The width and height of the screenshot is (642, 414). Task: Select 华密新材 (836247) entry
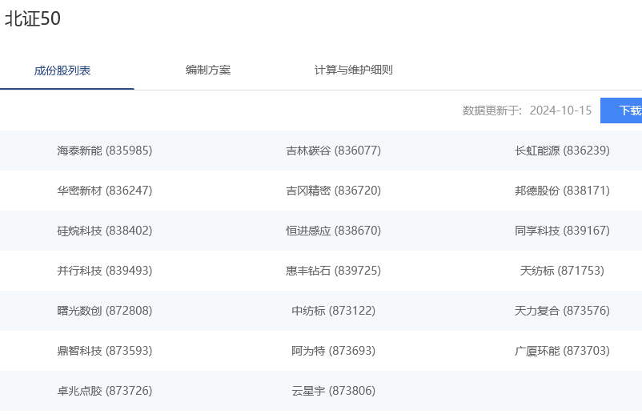pos(105,191)
